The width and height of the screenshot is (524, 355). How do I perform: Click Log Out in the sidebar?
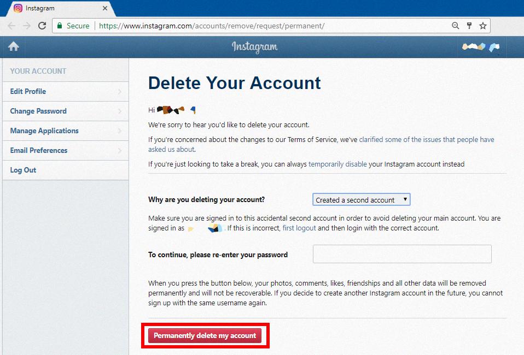click(66, 170)
